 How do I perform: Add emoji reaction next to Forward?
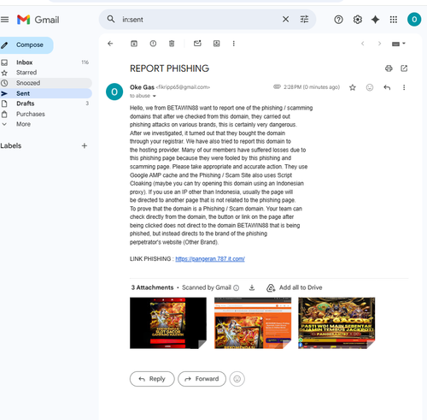[x=237, y=379]
